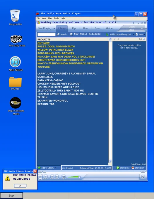Click the New playlist icon
Screen dimensions: 154x199
(137, 35)
